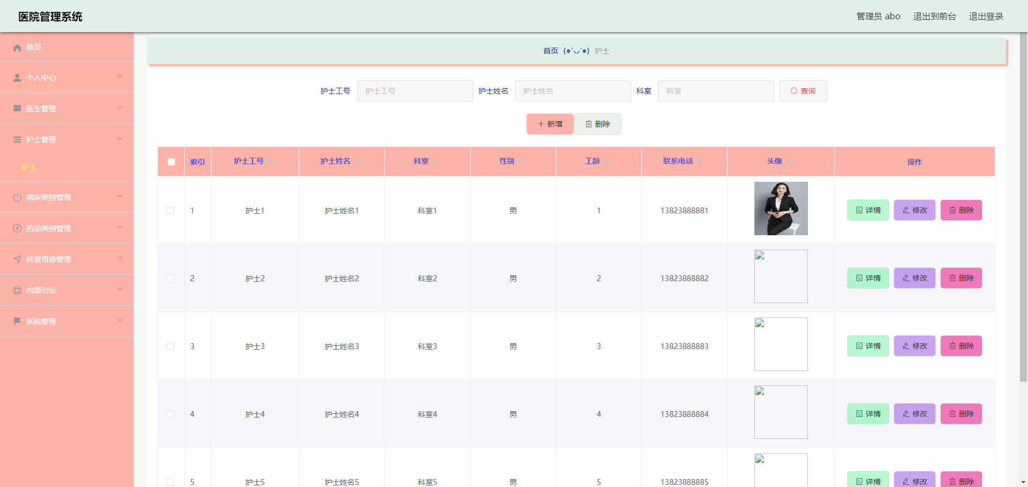Expand the 医生管理 menu chevron
Screen dimensions: 1028x487
tap(120, 108)
